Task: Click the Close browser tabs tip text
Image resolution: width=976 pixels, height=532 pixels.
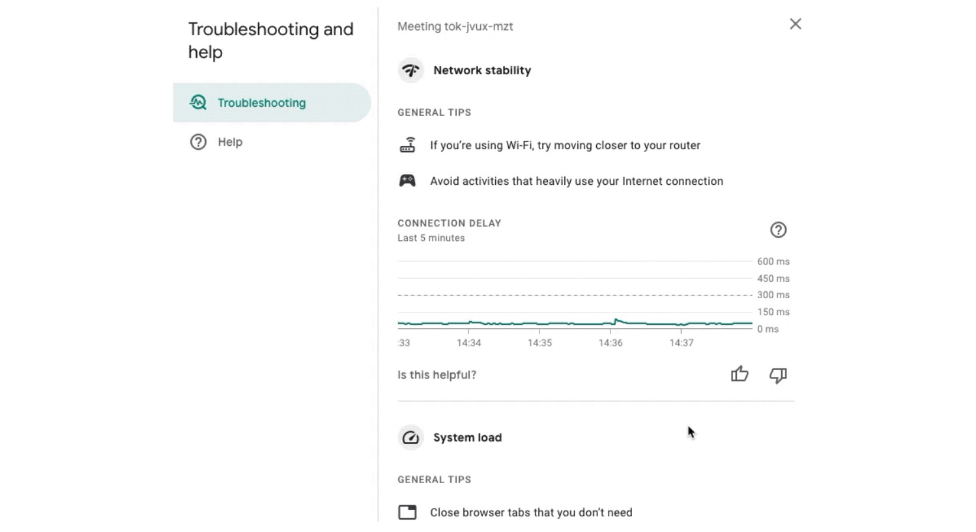Action: pyautogui.click(x=531, y=512)
